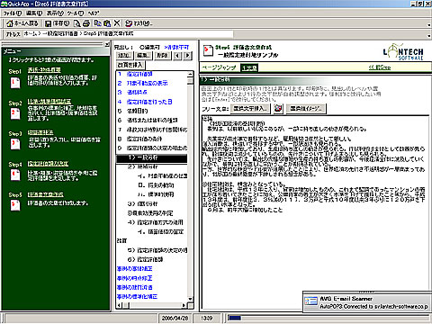Click the Step5 red document icon
Viewport: 432px width, 324px height.
[x=15, y=205]
